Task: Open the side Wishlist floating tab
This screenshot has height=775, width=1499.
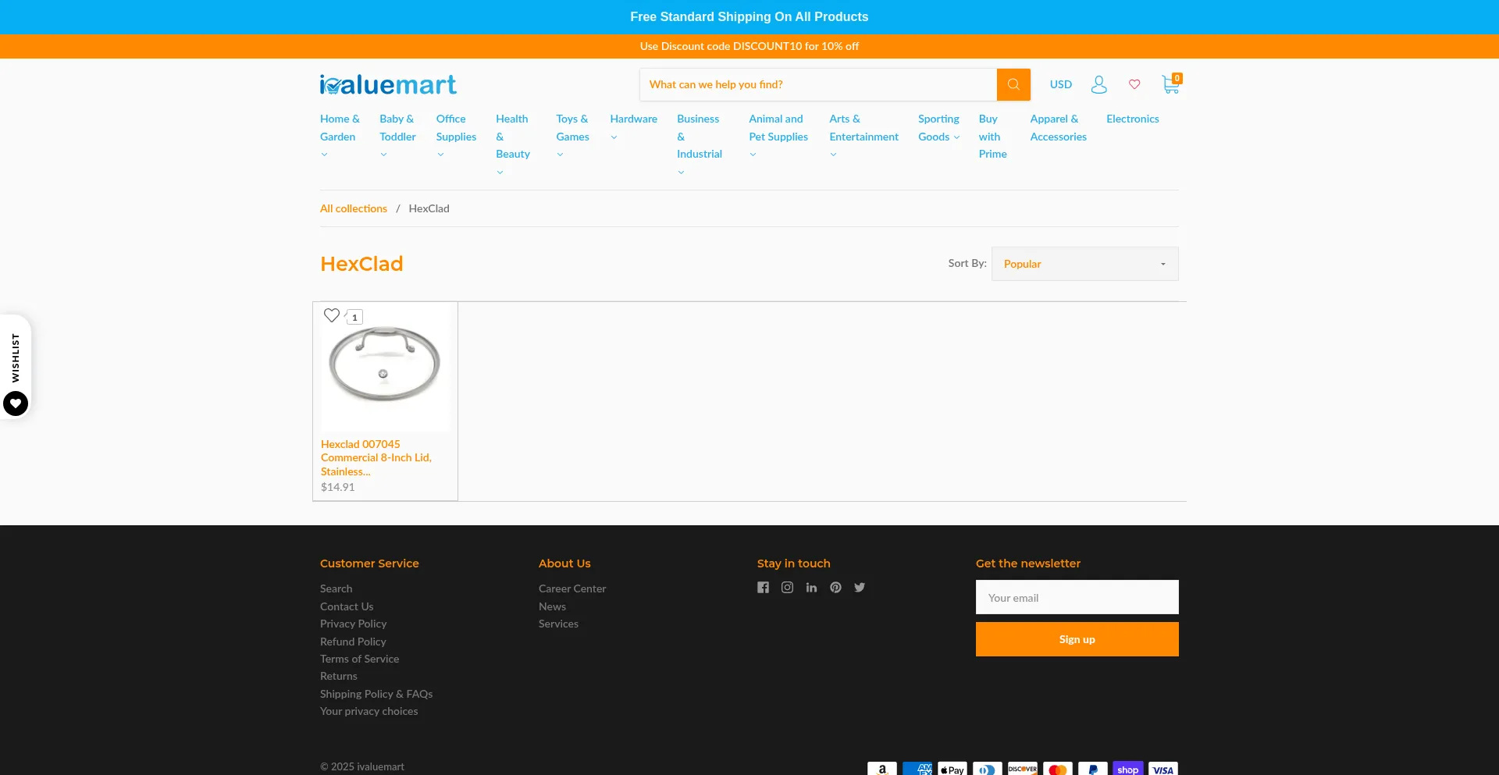Action: pos(16,367)
